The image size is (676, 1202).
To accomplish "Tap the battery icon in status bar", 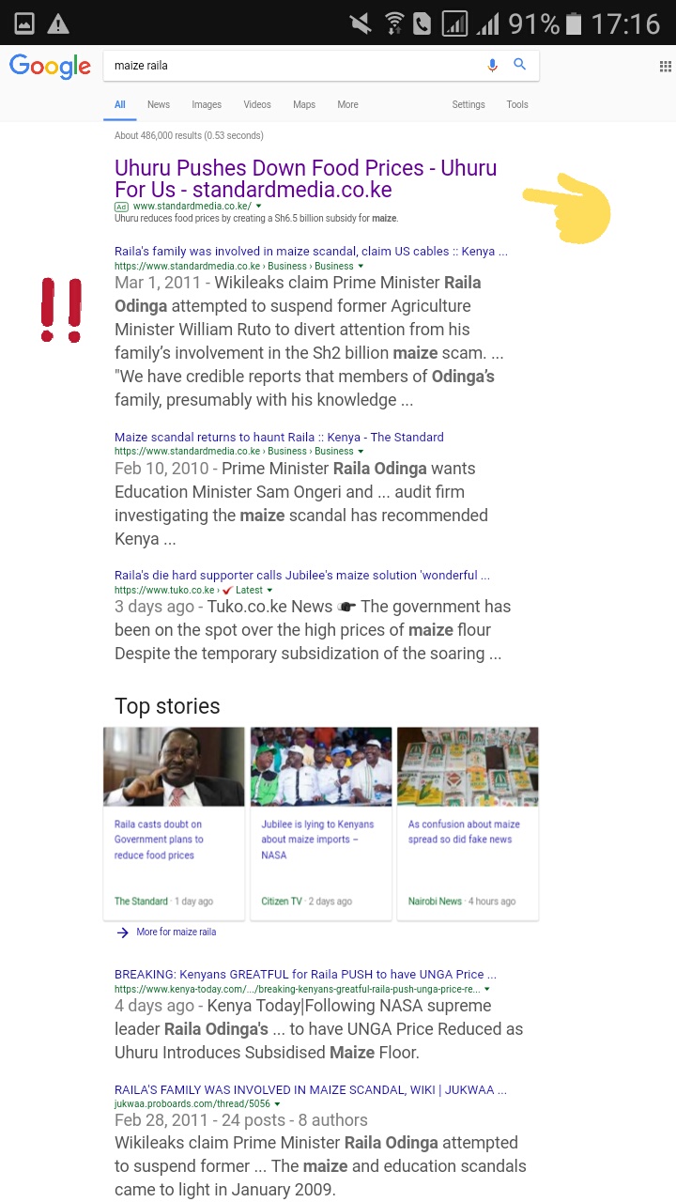I will 574,23.
